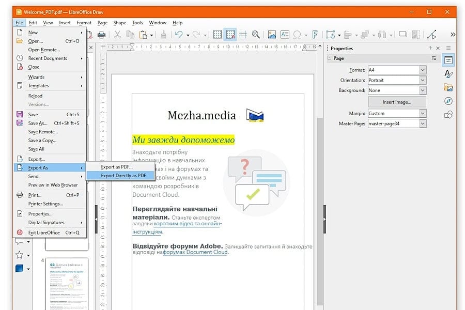Toggle the Display Grid icon

pyautogui.click(x=218, y=35)
